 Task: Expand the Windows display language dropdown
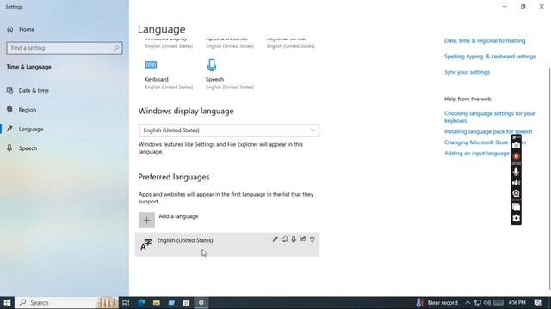pyautogui.click(x=229, y=130)
